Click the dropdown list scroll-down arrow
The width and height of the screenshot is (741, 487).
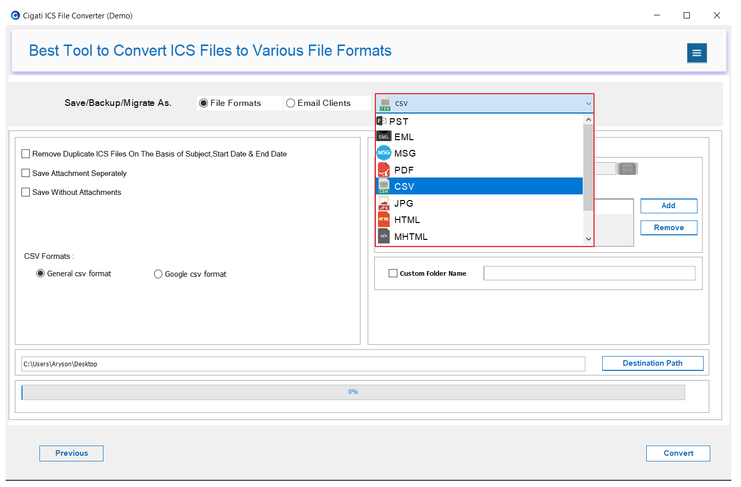pyautogui.click(x=588, y=239)
